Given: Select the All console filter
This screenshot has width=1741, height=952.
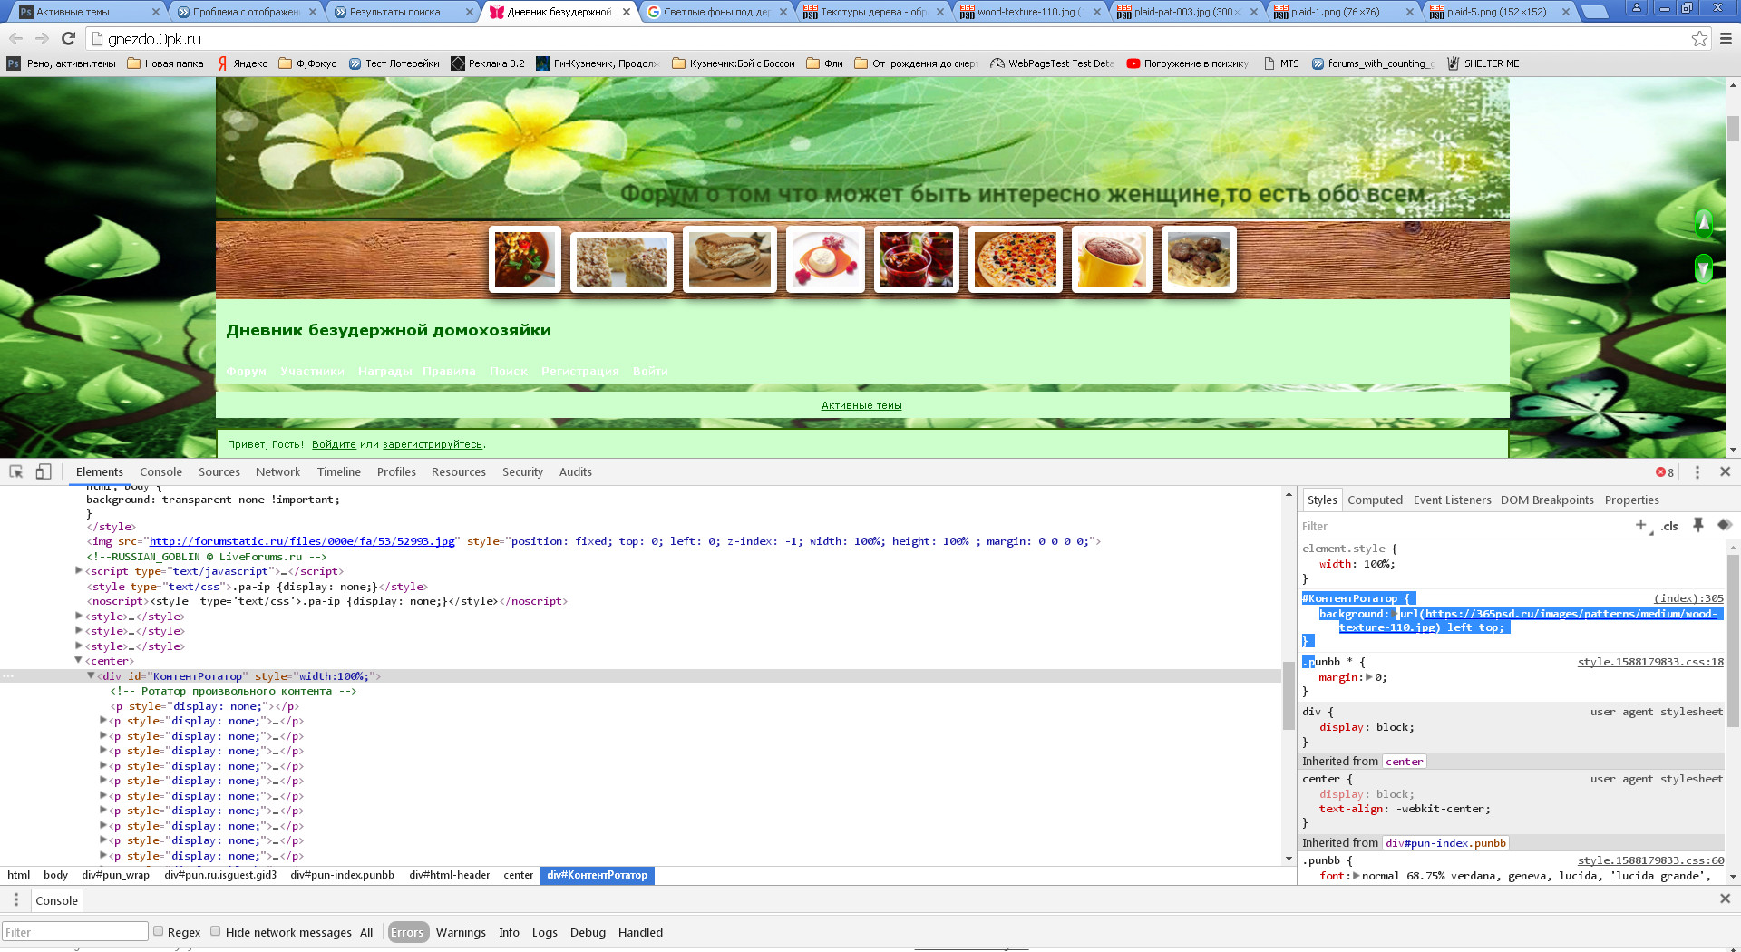Looking at the screenshot, I should [366, 932].
